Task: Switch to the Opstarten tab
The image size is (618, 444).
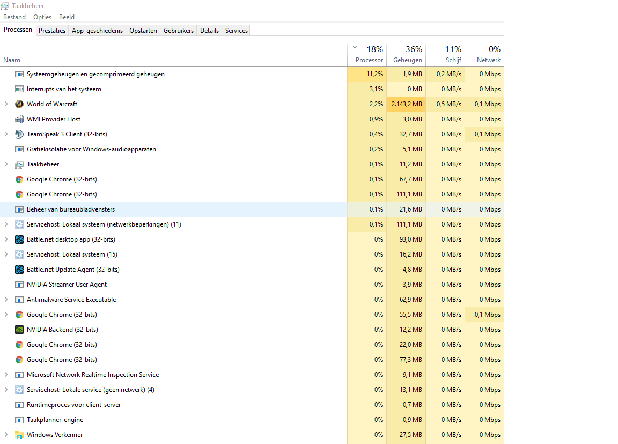Action: 143,31
